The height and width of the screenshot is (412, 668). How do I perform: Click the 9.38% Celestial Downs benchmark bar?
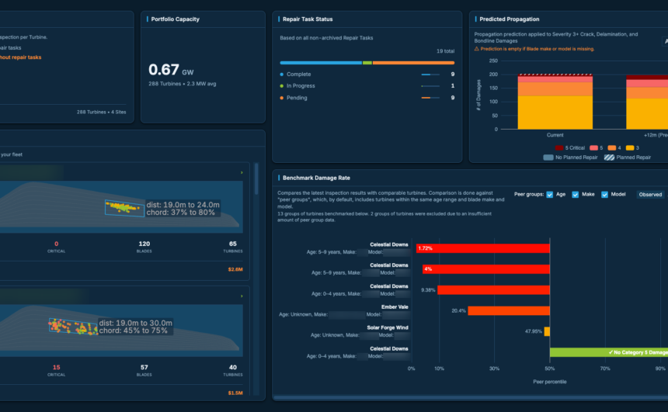click(x=493, y=290)
